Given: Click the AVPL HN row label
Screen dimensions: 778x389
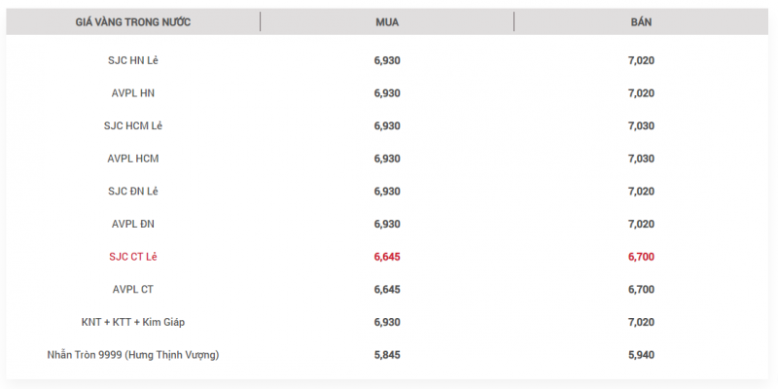Looking at the screenshot, I should [x=132, y=93].
